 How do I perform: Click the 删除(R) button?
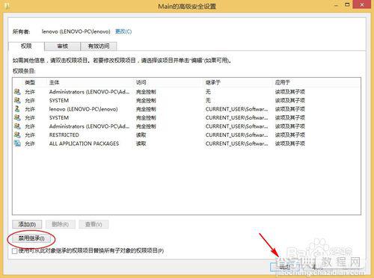[x=61, y=224]
